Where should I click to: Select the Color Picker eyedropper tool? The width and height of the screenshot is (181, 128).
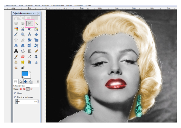[x=16, y=34]
